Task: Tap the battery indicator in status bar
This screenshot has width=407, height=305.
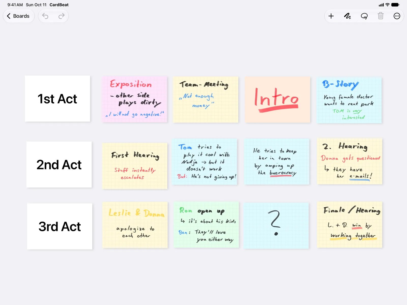Action: (395, 5)
